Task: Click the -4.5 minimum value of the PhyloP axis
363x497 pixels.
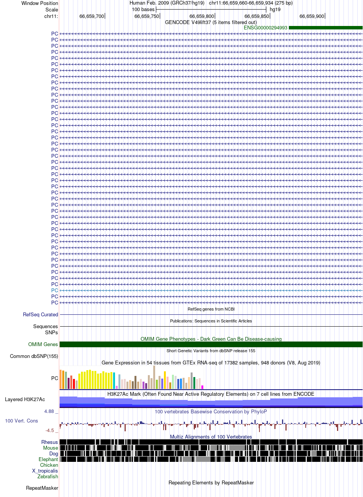Action: coord(50,430)
